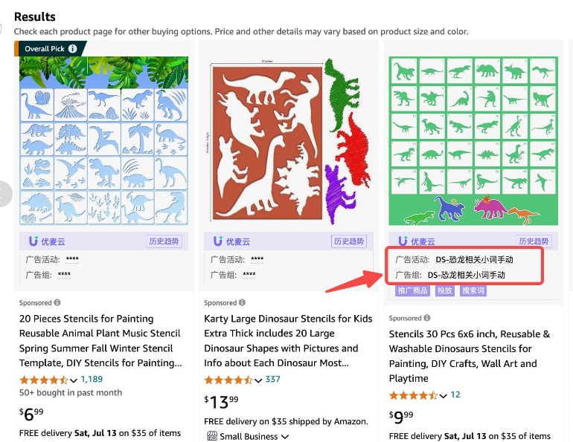
Task: Expand rating breakdown for 337-review product
Action: tap(258, 380)
